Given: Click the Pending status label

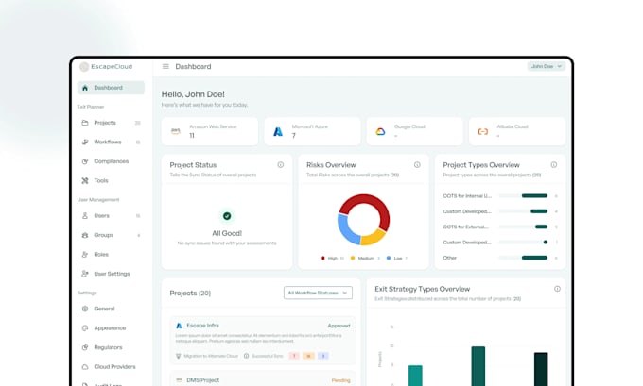Looking at the screenshot, I should (x=340, y=380).
